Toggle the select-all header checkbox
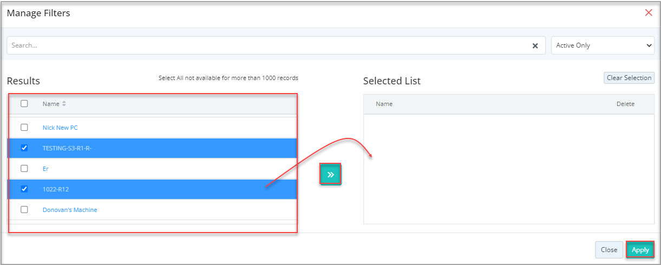Viewport: 661px width, 265px height. [24, 103]
